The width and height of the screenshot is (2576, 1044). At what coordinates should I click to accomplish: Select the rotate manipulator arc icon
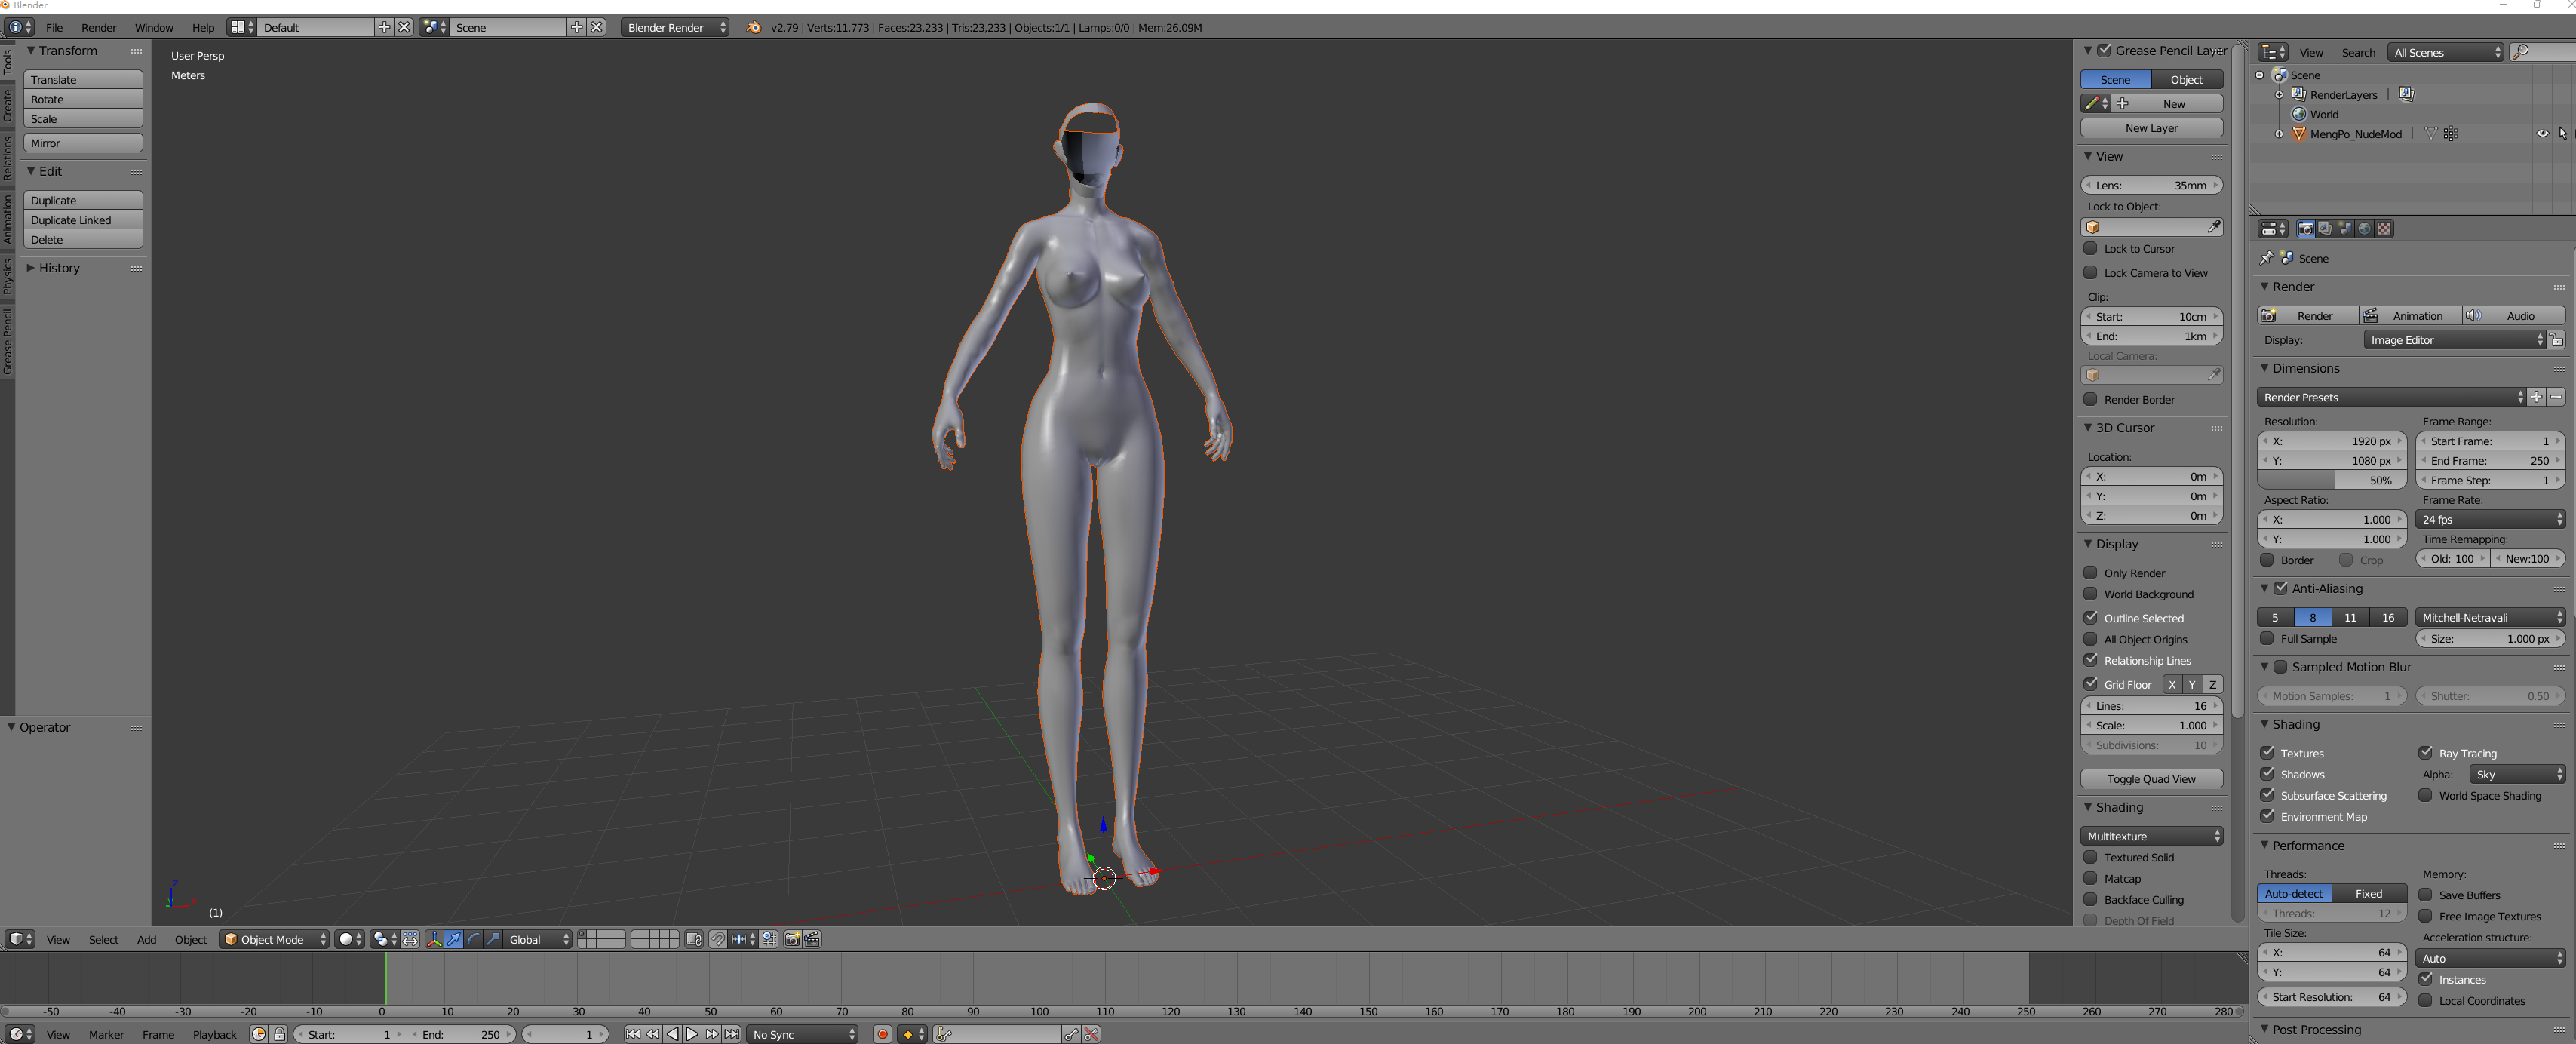coord(474,939)
